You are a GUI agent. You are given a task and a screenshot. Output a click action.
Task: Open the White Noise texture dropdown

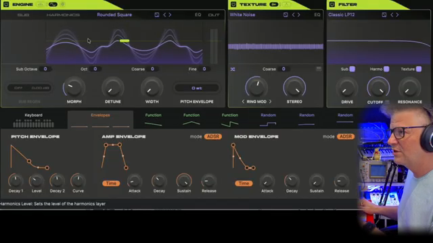coord(242,15)
